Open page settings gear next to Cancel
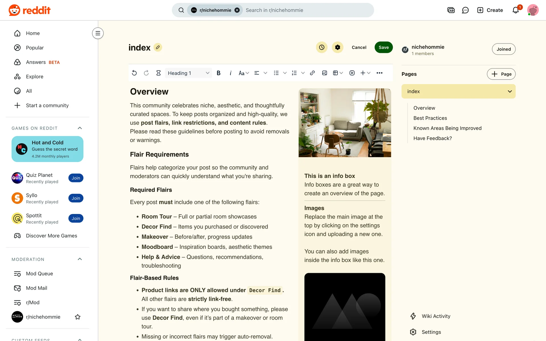 [x=338, y=47]
